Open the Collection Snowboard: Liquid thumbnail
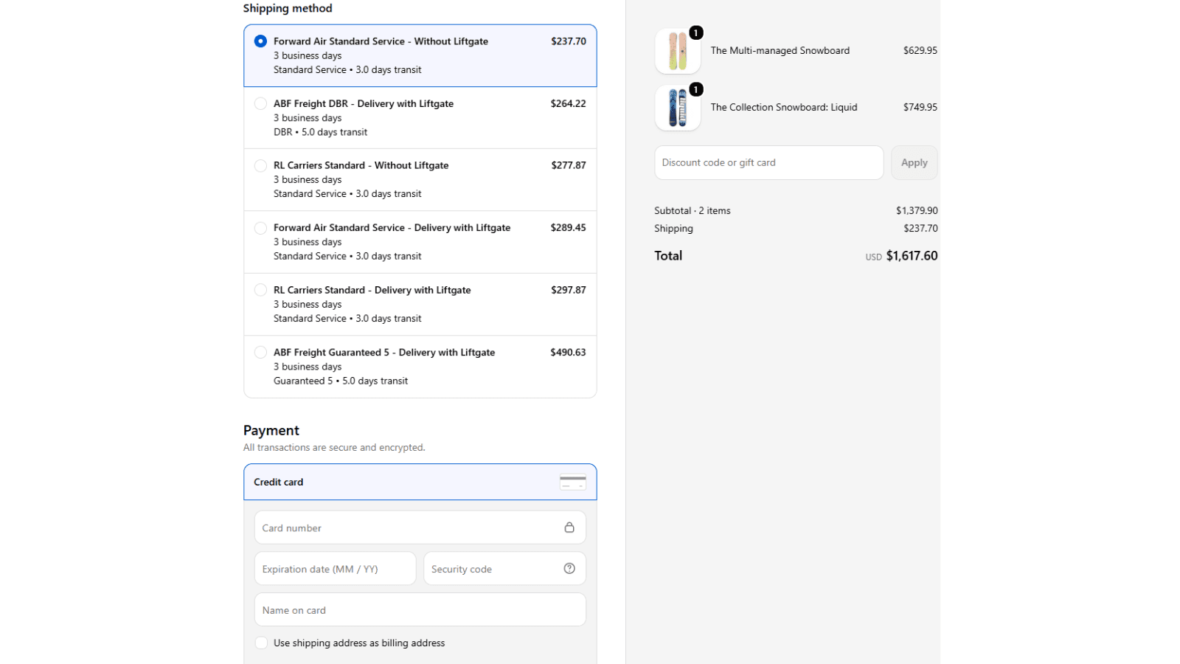This screenshot has height=664, width=1180. pyautogui.click(x=678, y=108)
